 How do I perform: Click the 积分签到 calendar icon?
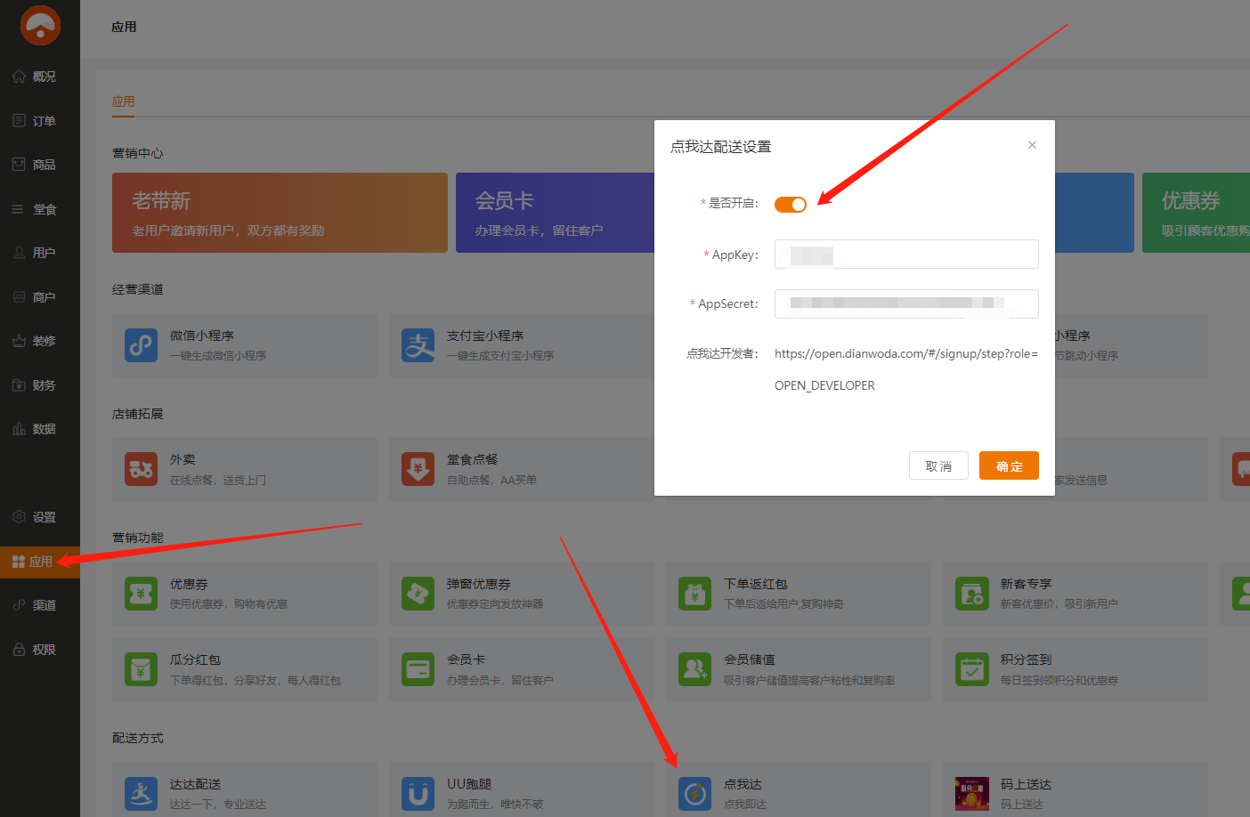971,669
